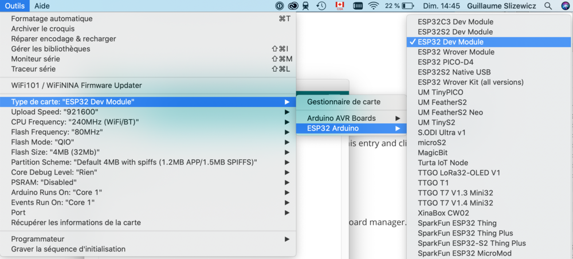Choose SparkFun ESP32 Thing Plus board
Screen dimensions: 573x259
pos(489,233)
